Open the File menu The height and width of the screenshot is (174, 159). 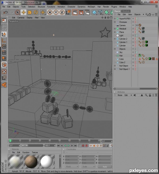coord(3,7)
